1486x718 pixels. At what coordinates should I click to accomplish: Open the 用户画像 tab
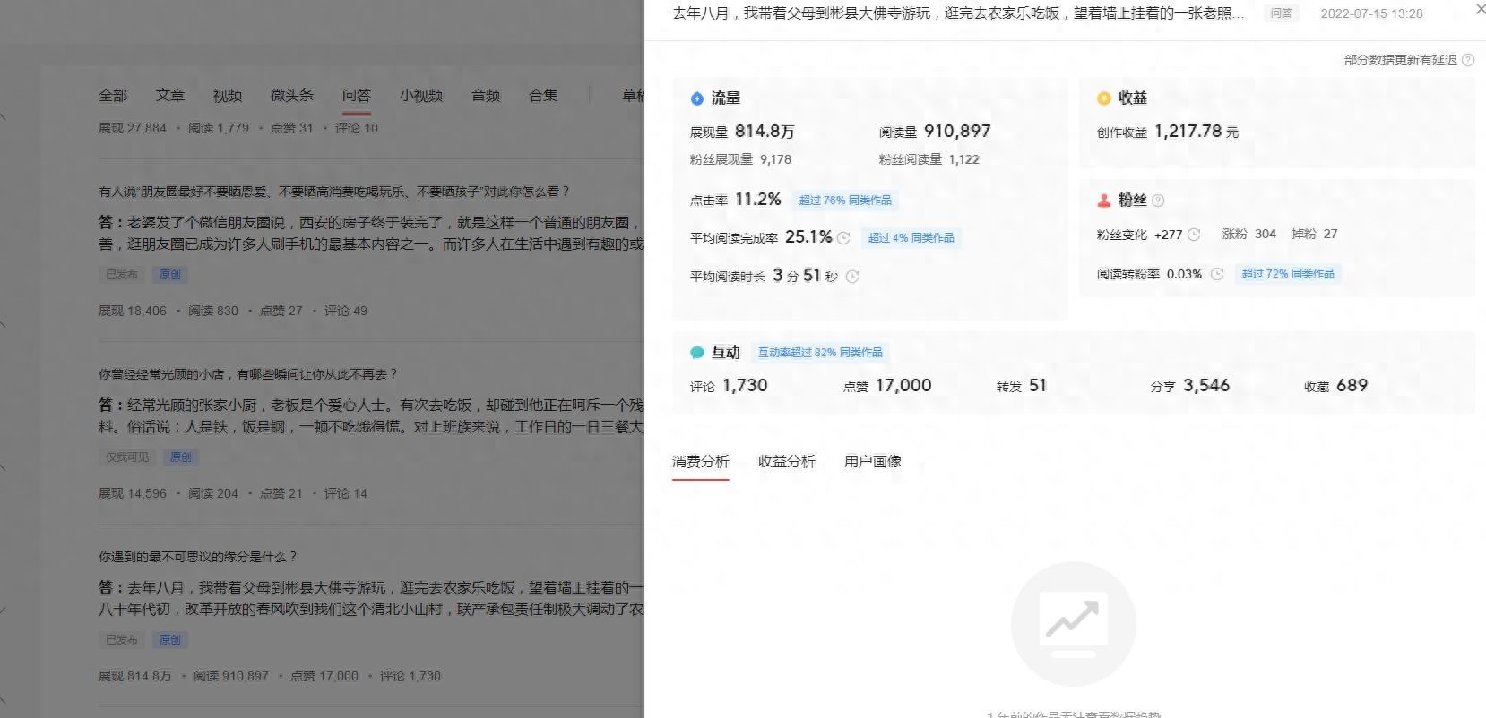pos(873,461)
